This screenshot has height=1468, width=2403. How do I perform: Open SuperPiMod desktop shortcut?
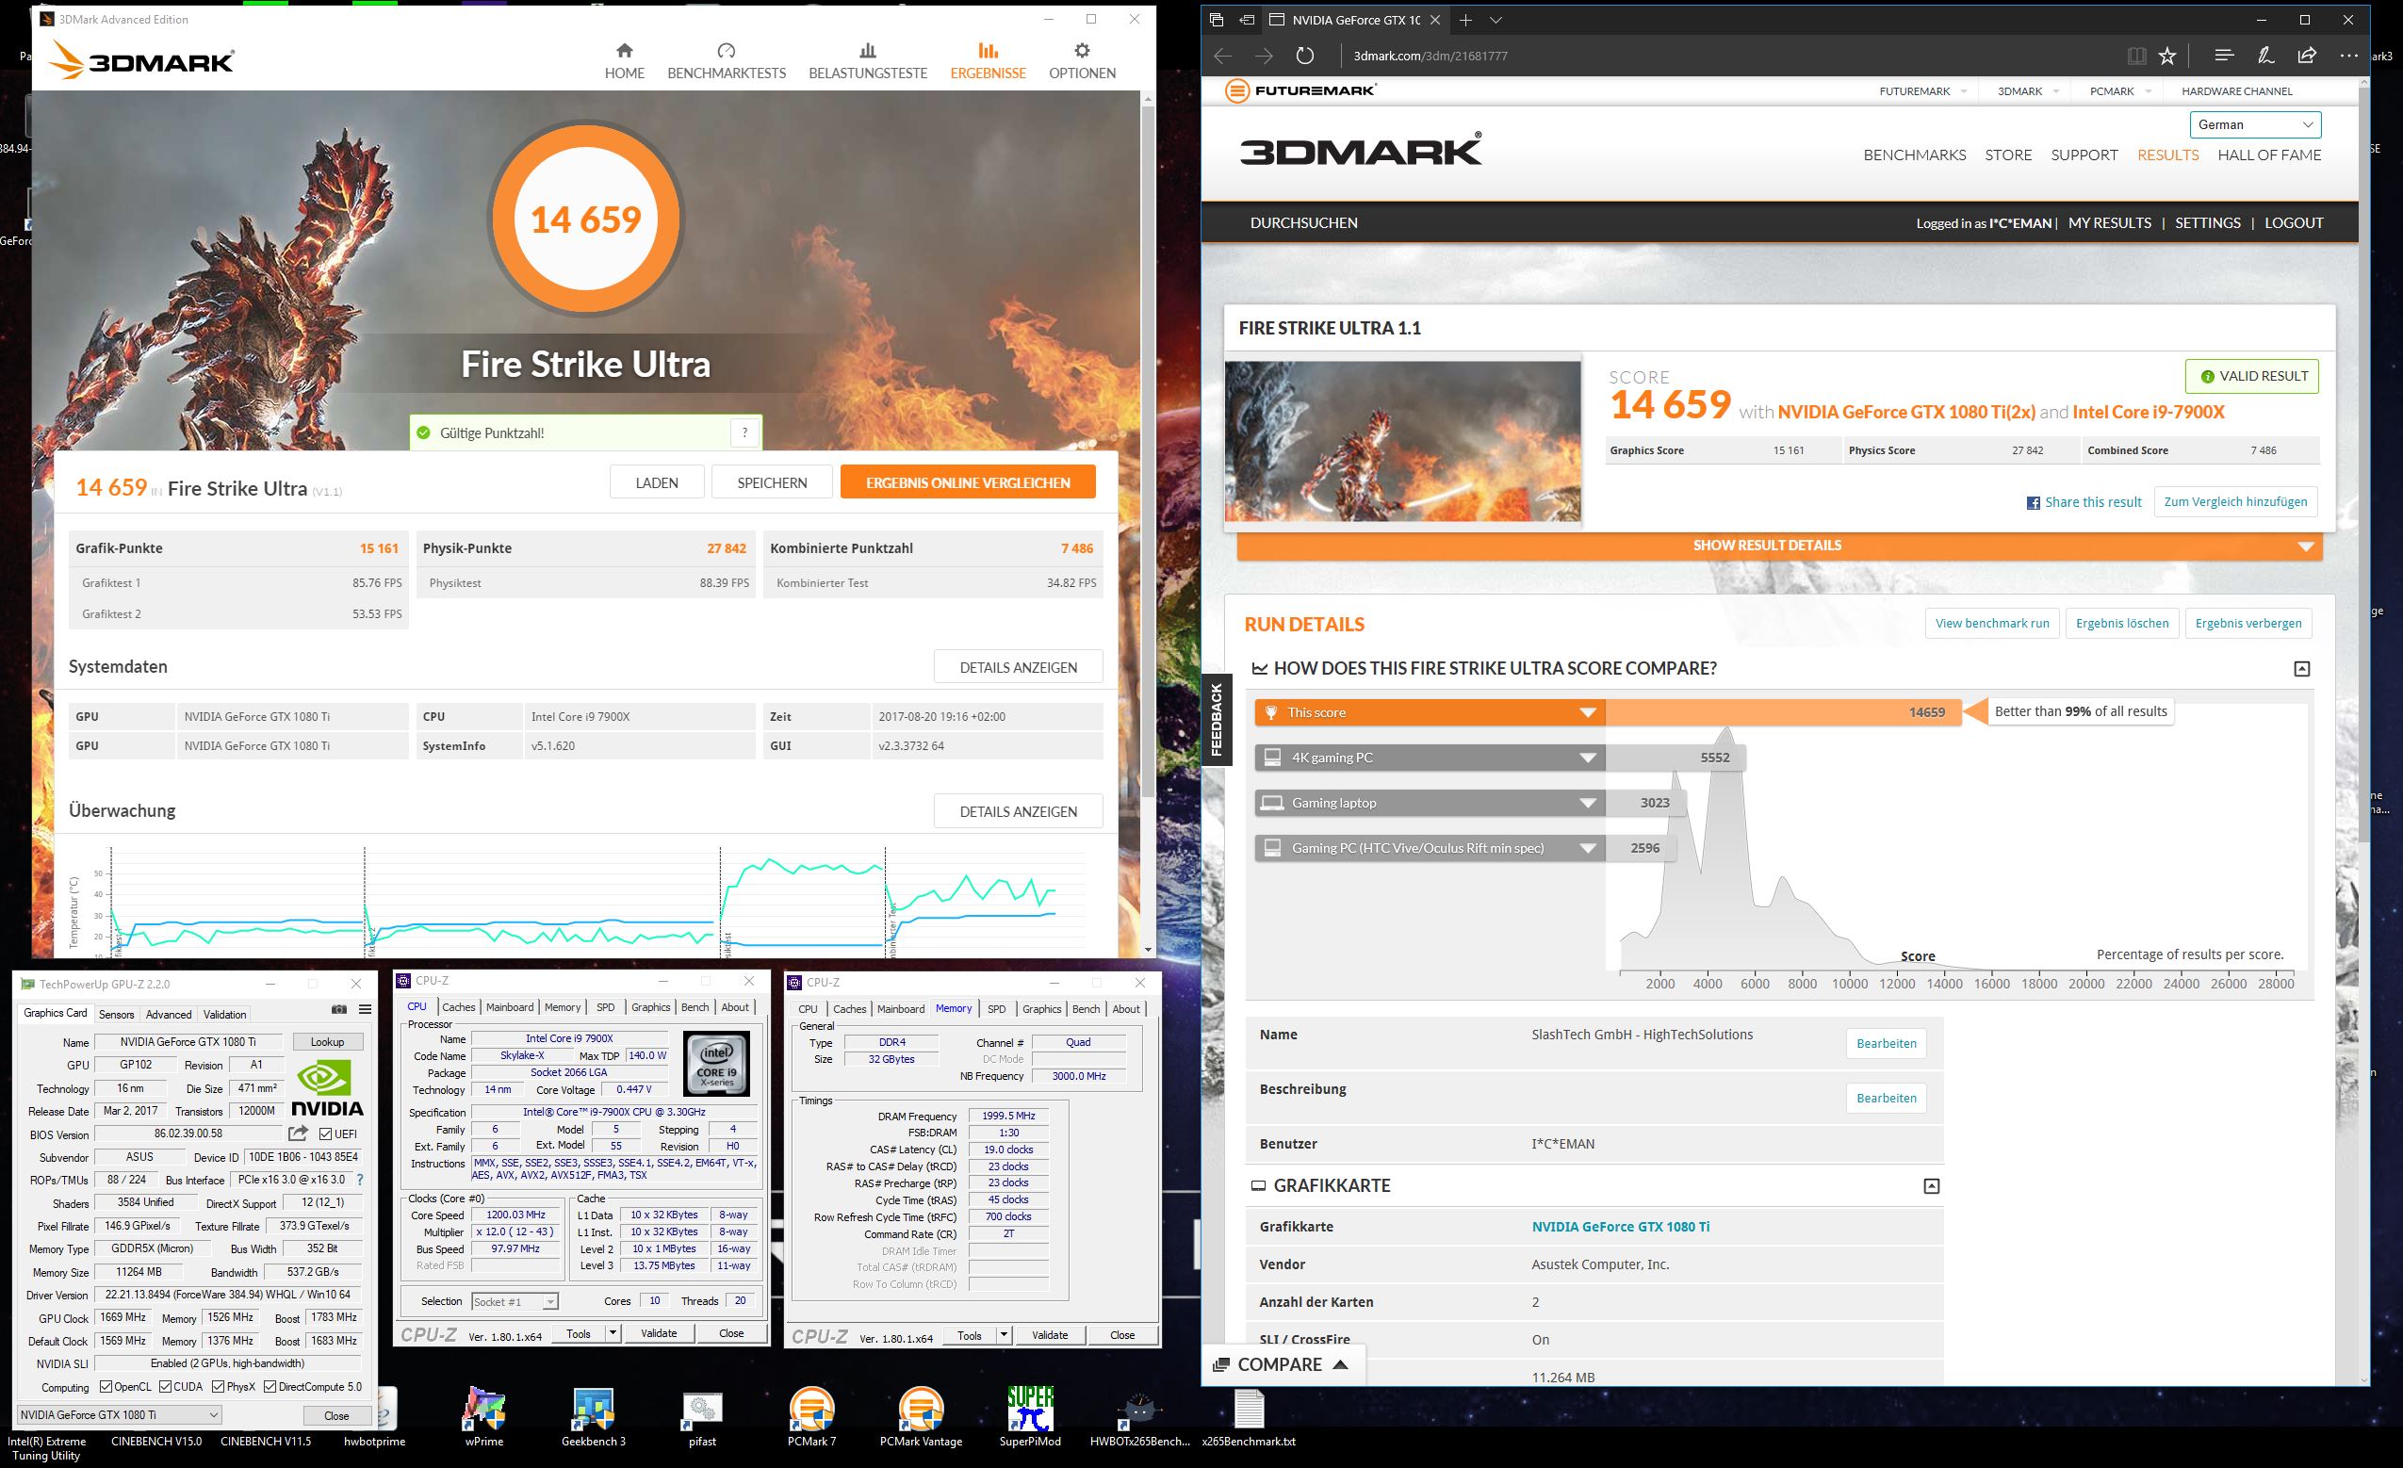click(1030, 1417)
